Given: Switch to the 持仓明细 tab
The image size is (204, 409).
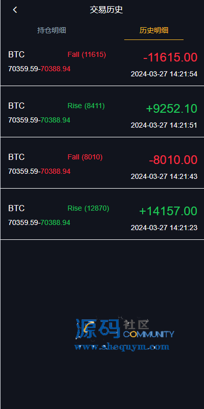Looking at the screenshot, I should (52, 30).
